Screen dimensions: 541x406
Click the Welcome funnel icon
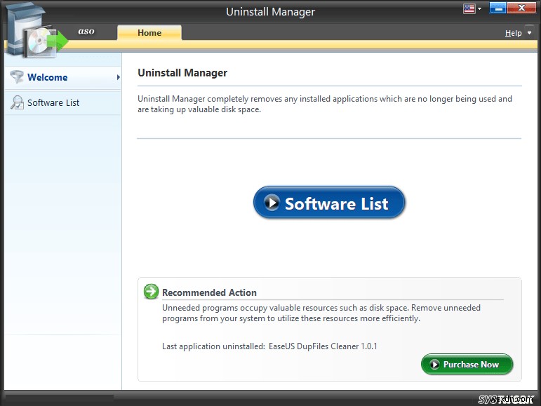17,77
